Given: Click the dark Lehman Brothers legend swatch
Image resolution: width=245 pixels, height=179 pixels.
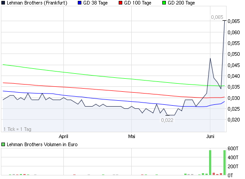Looking at the screenshot, I should click(3, 3).
